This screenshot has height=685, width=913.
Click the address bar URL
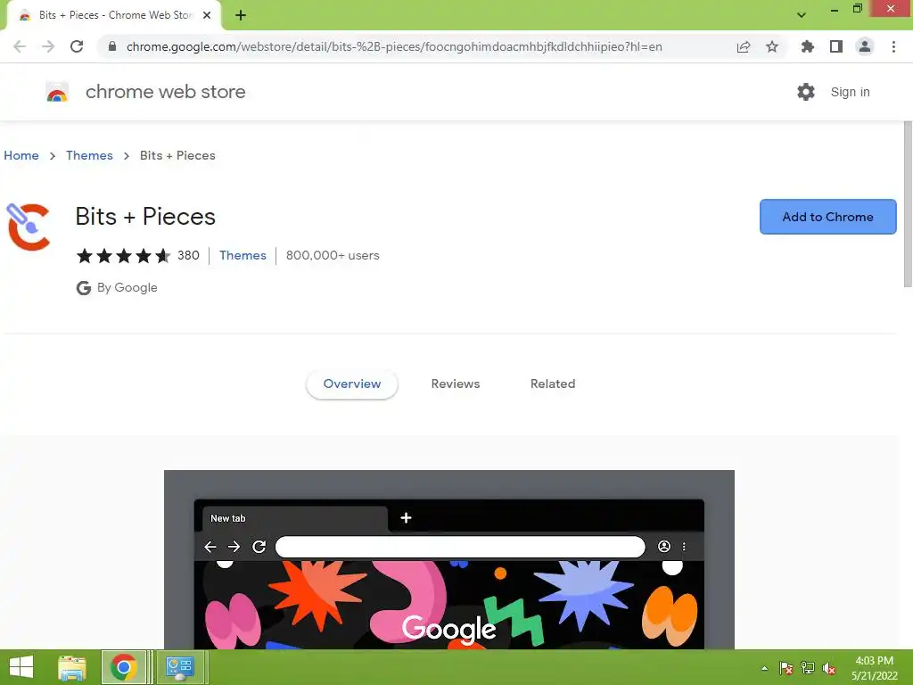tap(394, 46)
